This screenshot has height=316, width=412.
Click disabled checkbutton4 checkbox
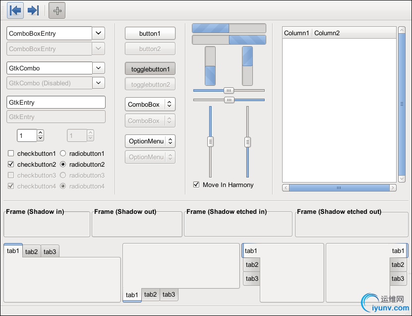click(x=11, y=186)
